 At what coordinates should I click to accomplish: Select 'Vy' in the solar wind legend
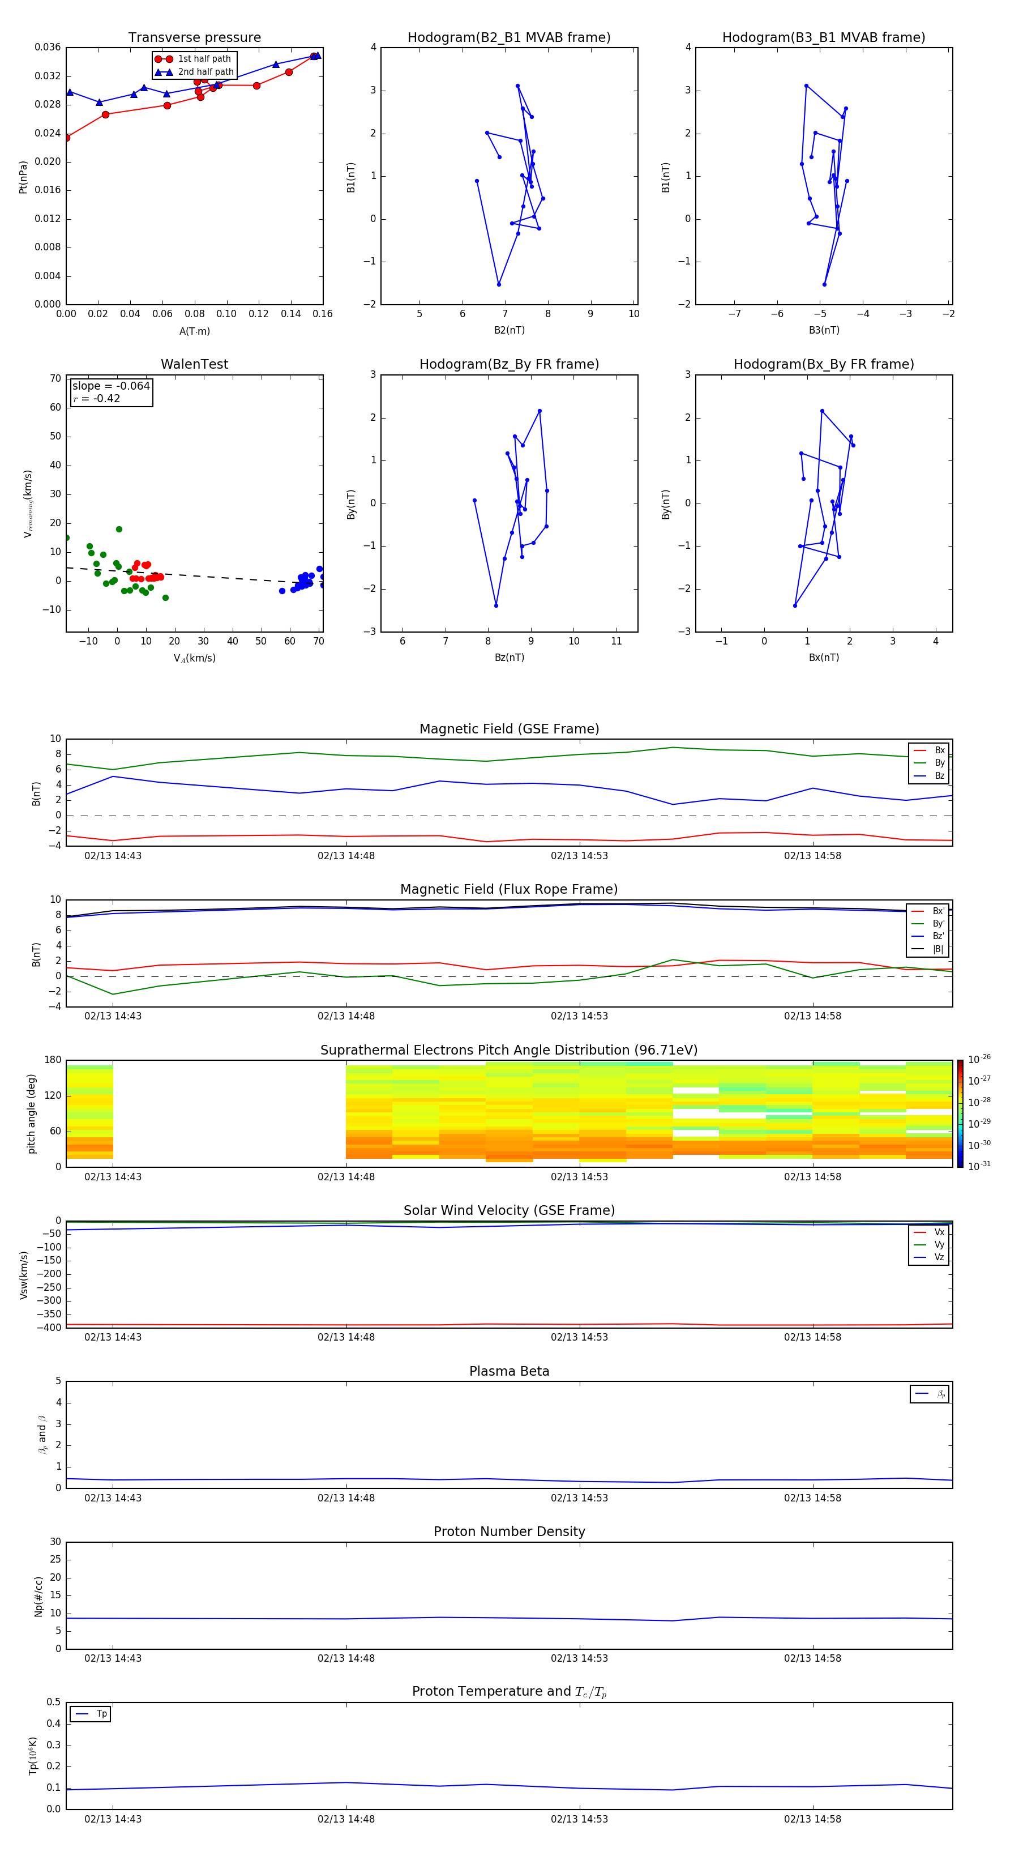click(929, 1244)
